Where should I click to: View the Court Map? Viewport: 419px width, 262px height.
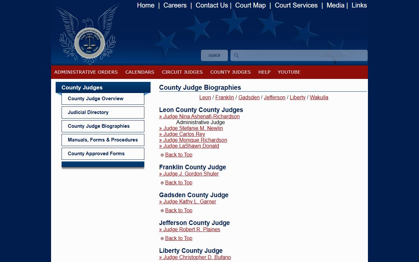250,5
